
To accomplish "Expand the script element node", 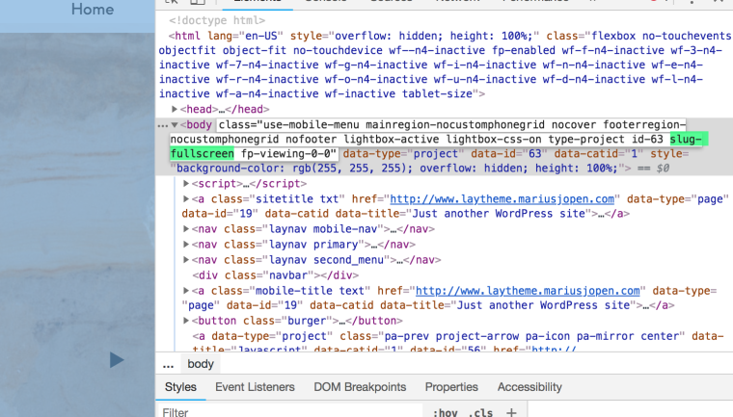I will [187, 183].
